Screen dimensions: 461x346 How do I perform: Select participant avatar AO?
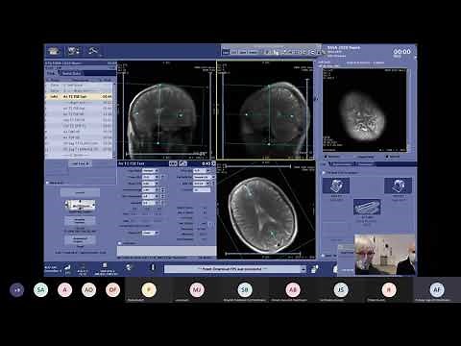coord(88,290)
